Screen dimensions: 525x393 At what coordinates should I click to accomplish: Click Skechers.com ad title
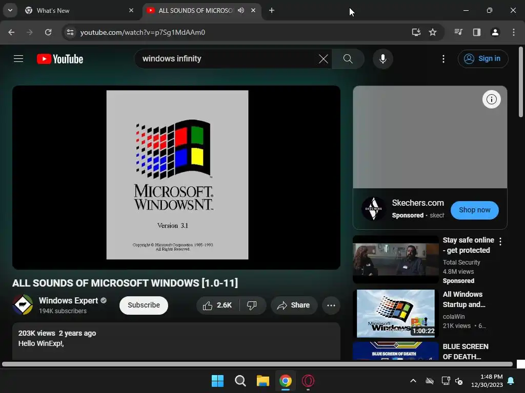tap(418, 203)
